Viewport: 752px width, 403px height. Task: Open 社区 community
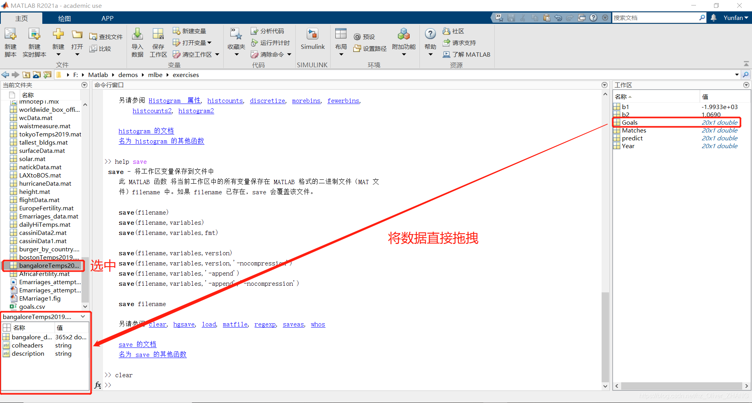[454, 31]
